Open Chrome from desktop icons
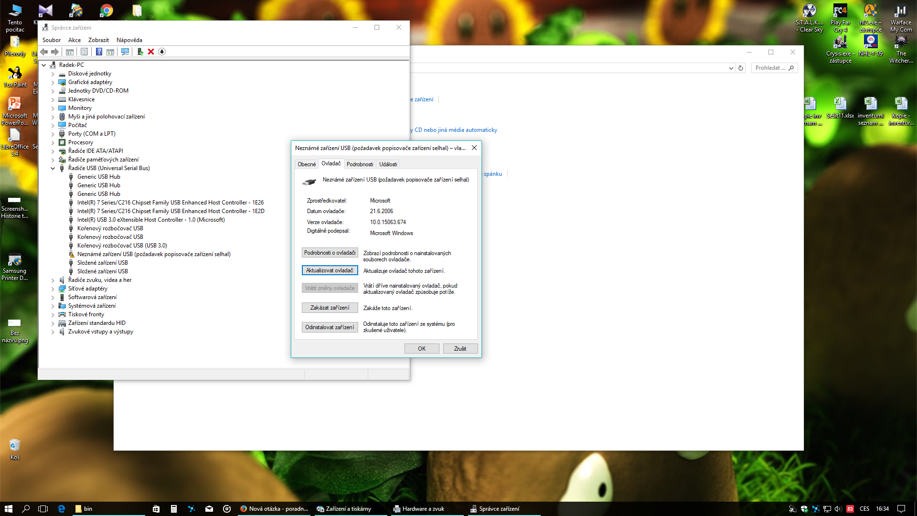917x516 pixels. point(107,11)
